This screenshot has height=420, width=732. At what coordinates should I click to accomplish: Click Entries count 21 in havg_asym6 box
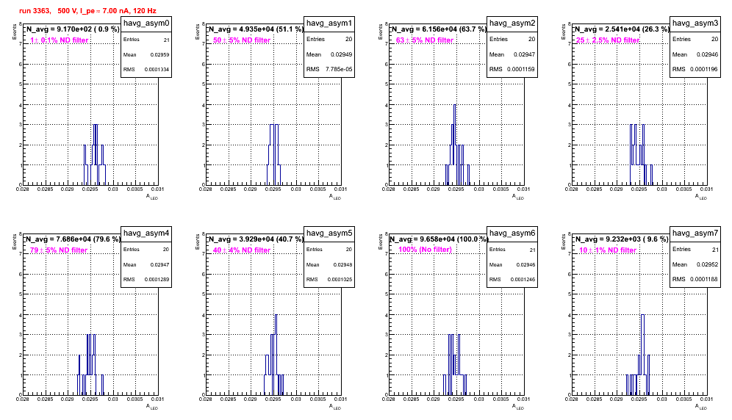coord(533,250)
